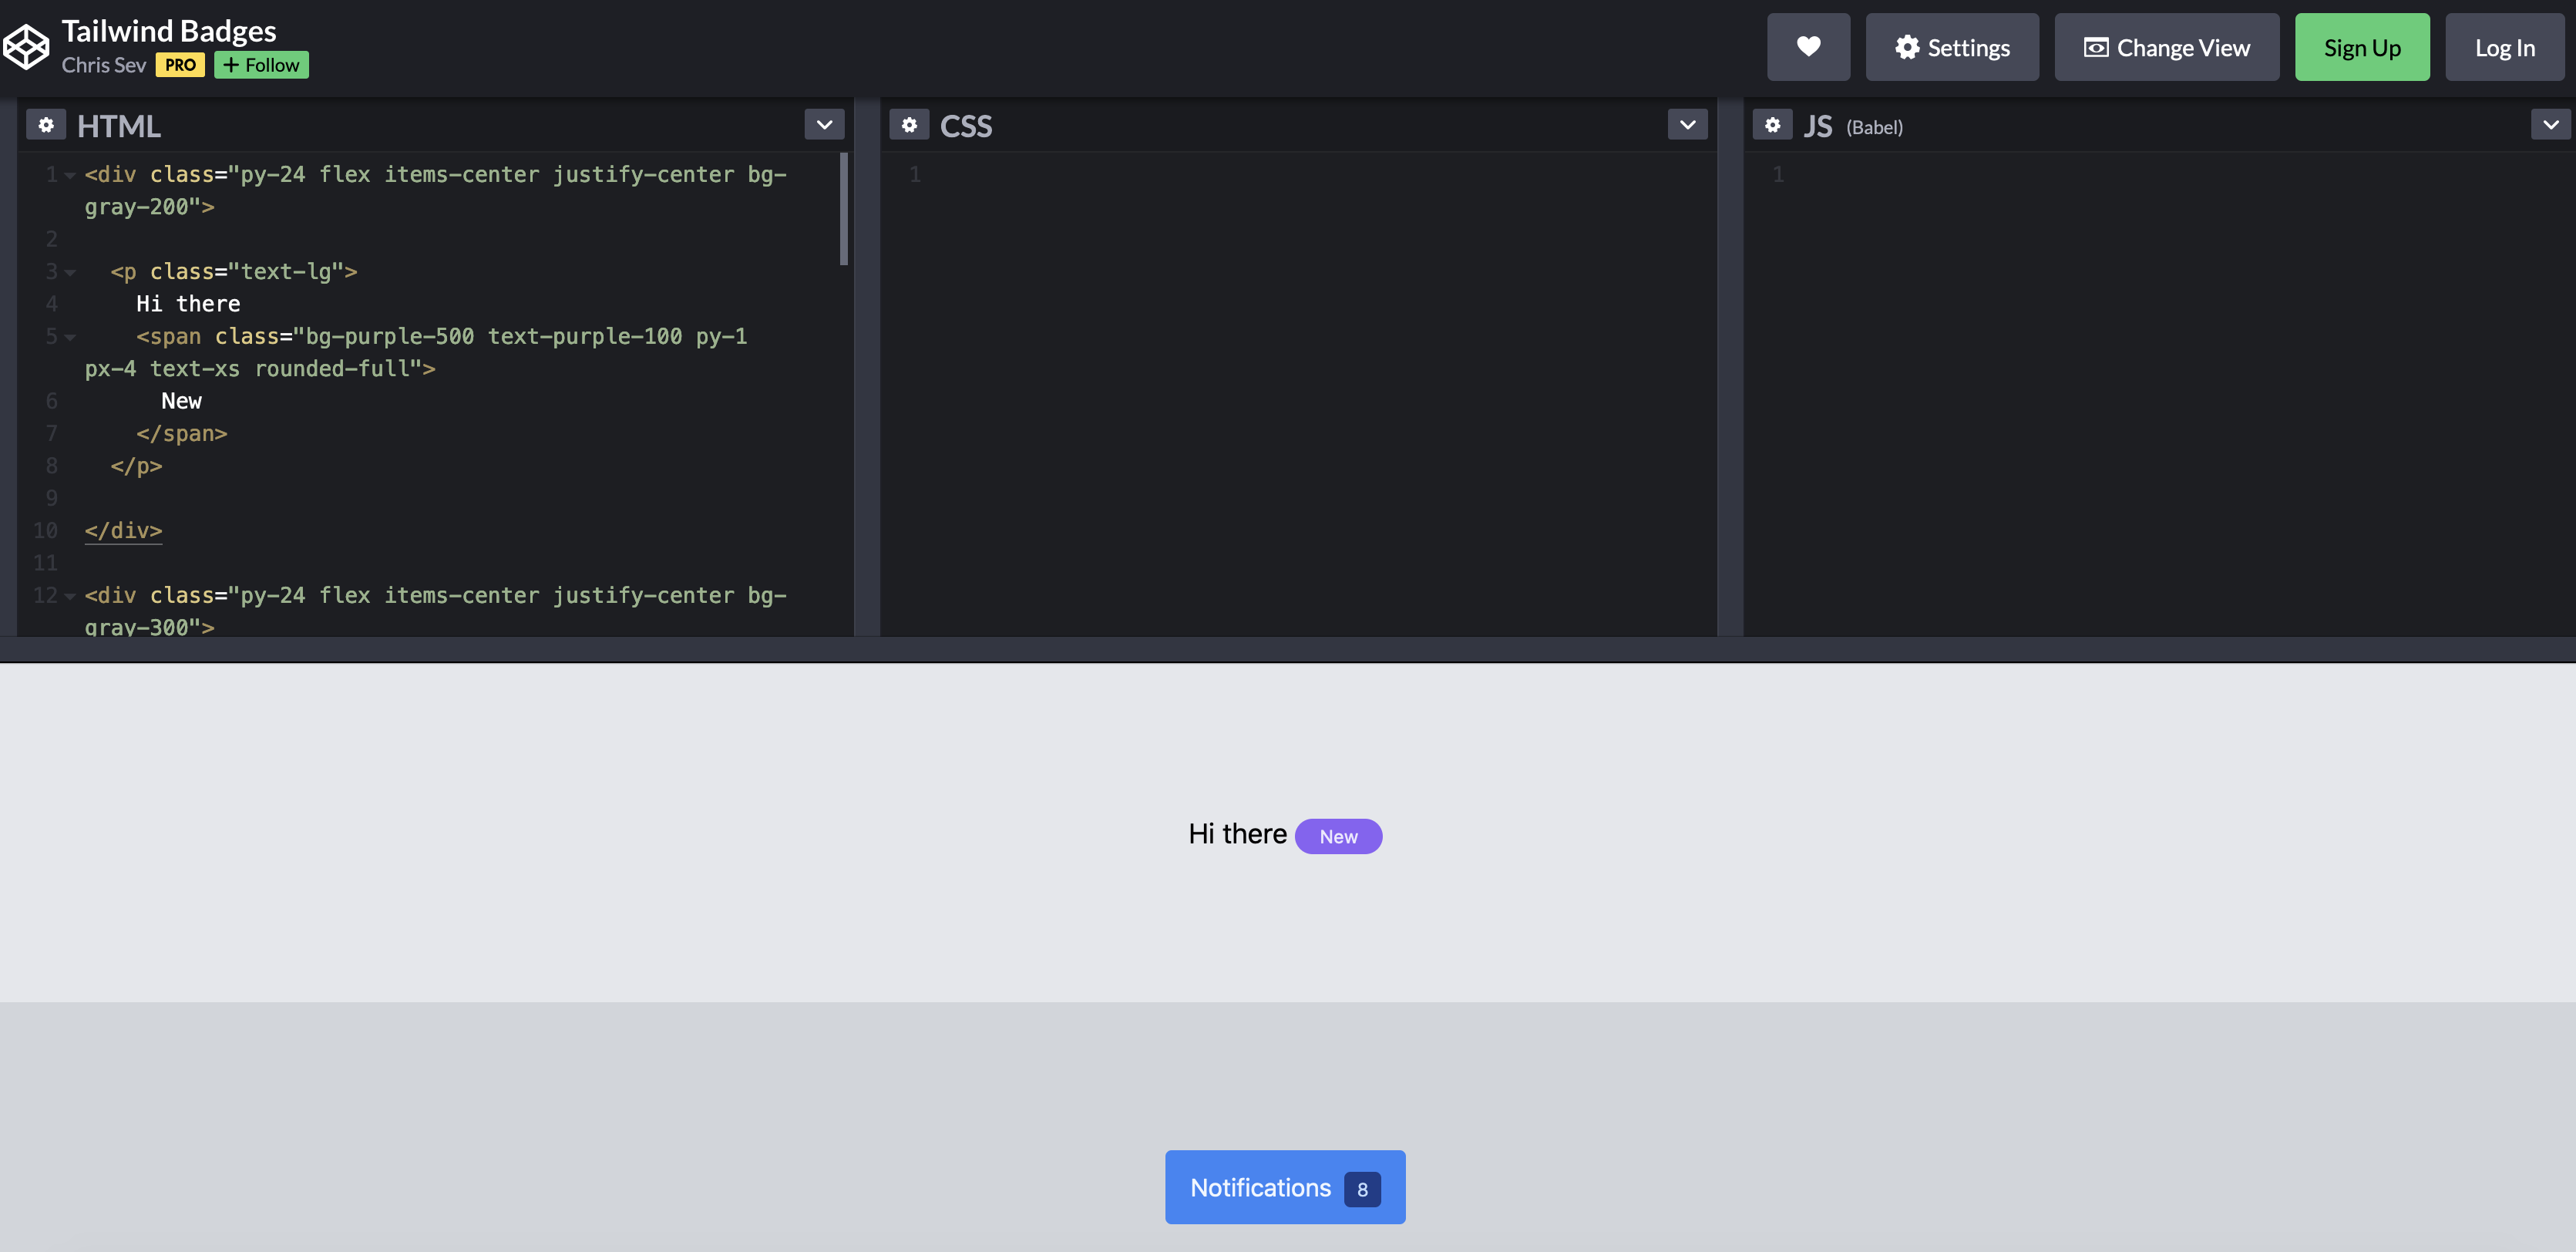
Task: Open CSS editor settings gear
Action: point(909,125)
